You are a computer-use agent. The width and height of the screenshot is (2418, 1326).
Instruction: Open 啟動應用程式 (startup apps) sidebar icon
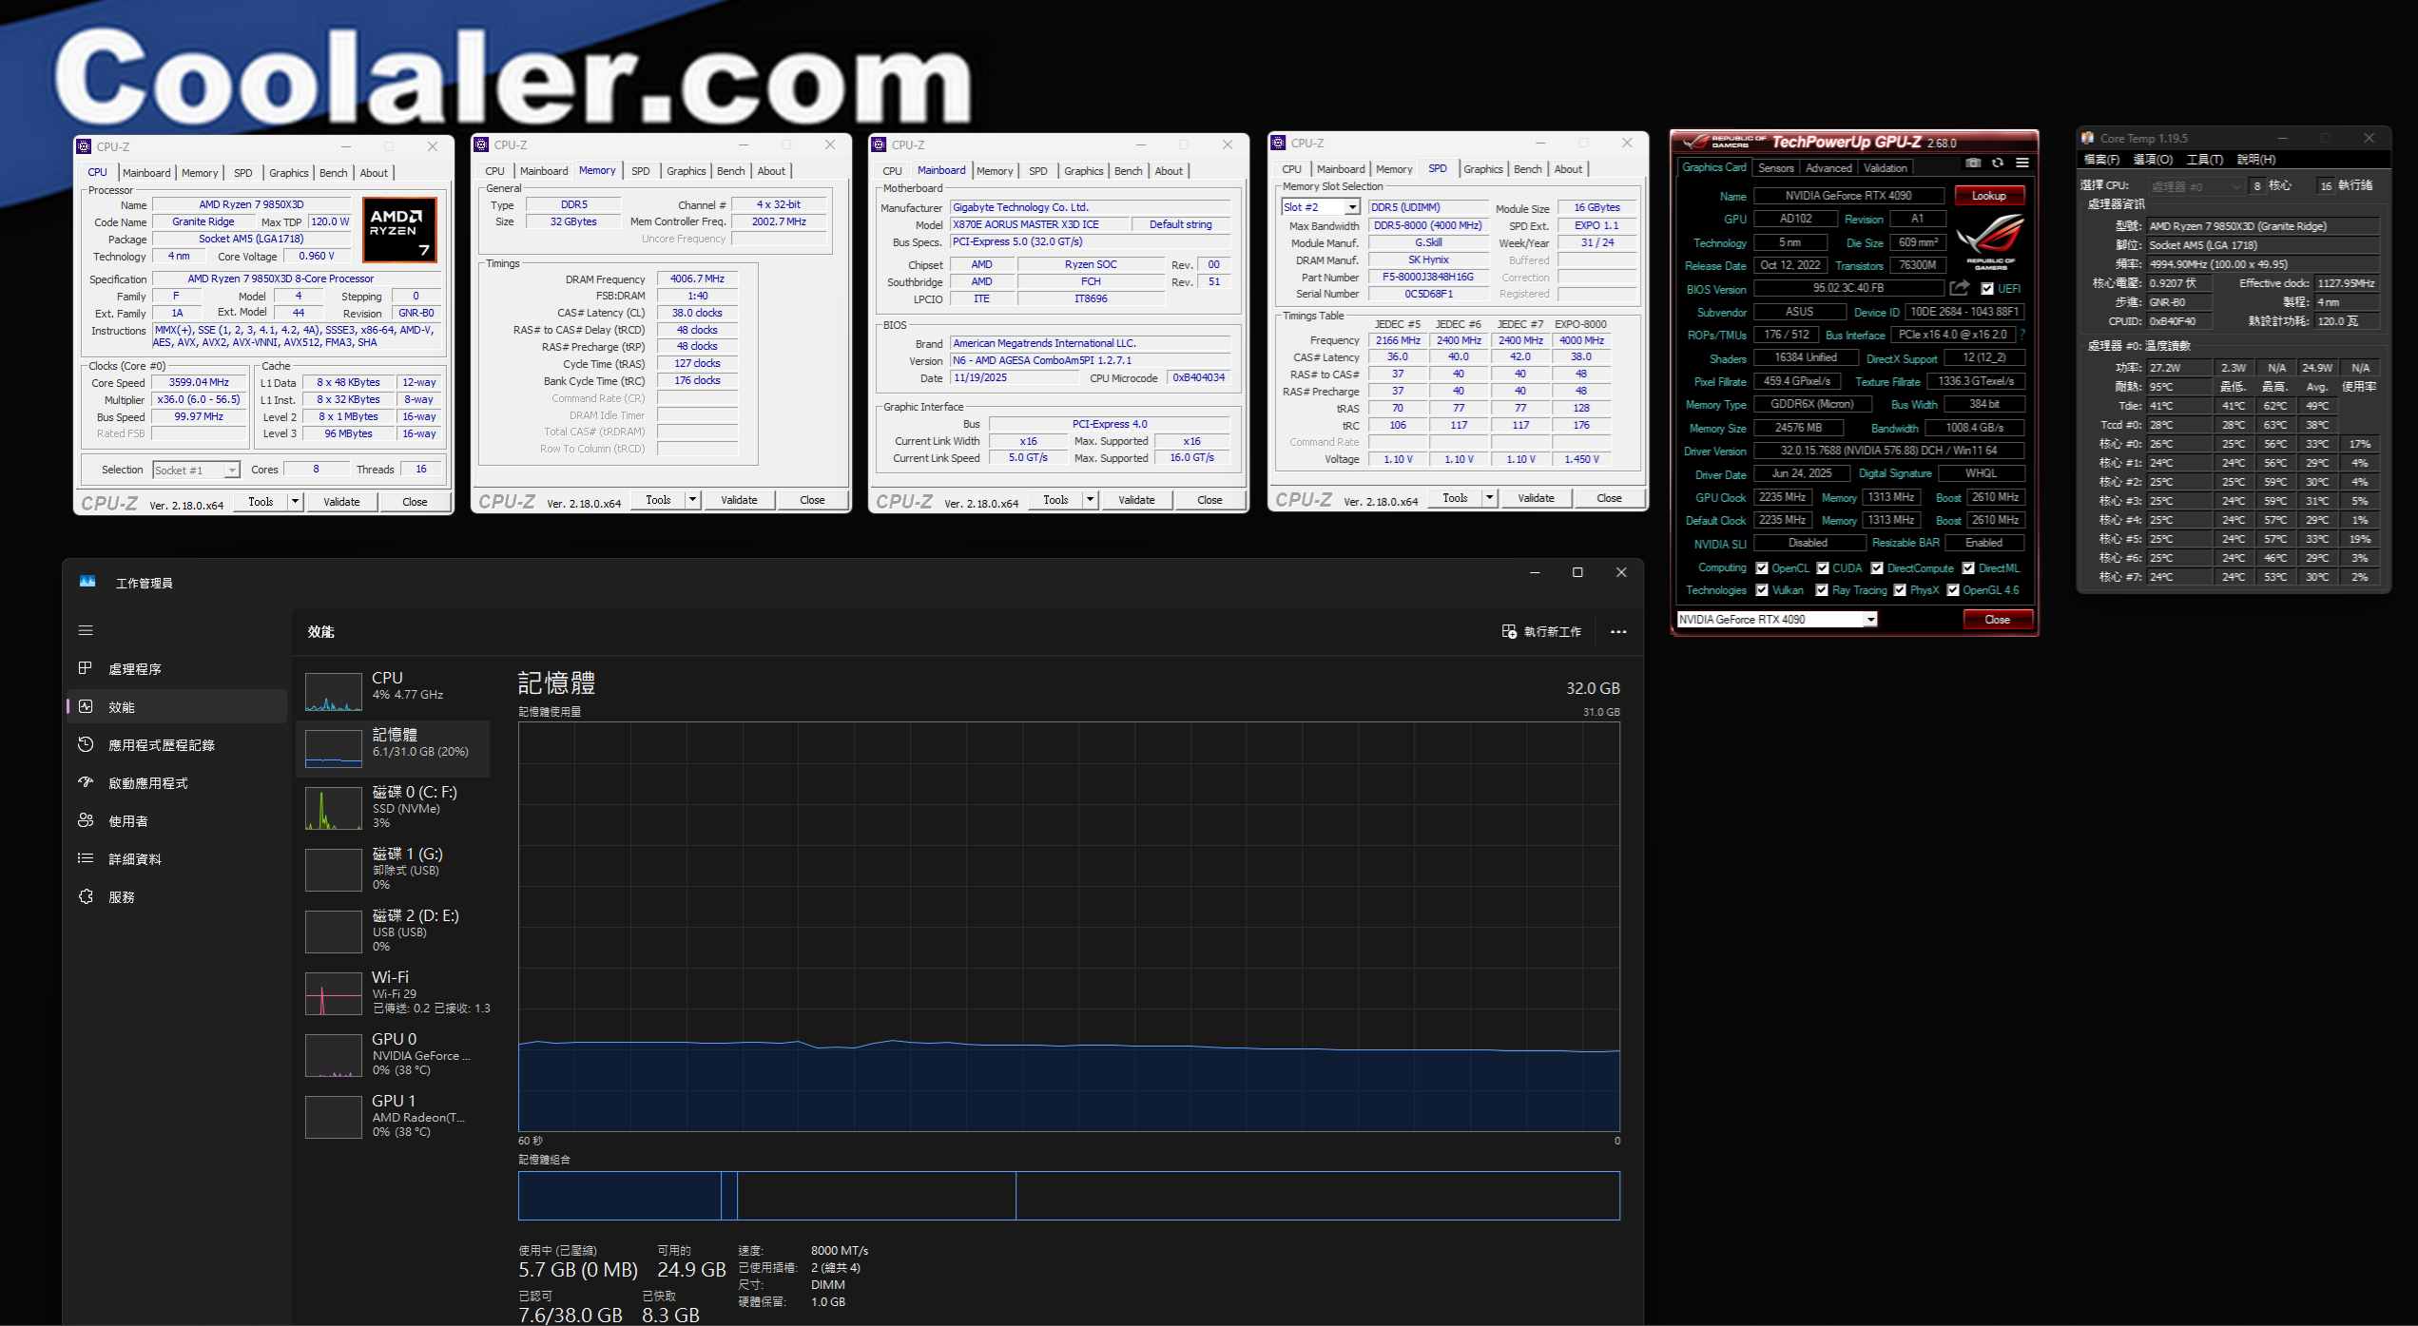click(86, 782)
